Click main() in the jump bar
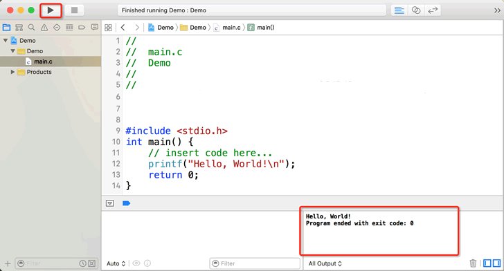This screenshot has height=271, width=504. pyautogui.click(x=261, y=28)
